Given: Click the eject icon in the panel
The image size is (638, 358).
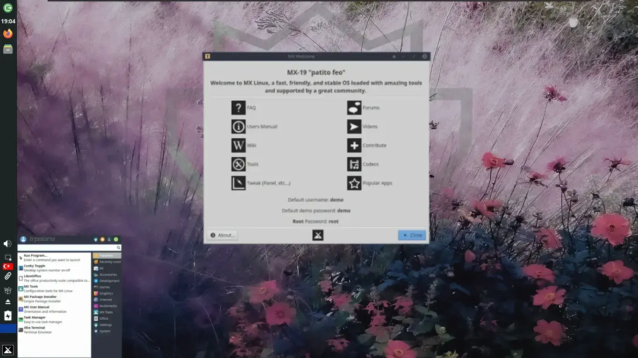Looking at the screenshot, I should click(8, 302).
